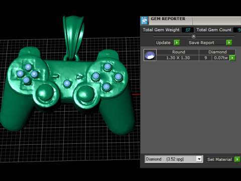
Task: Click green arrow next to Set Material
Action: point(237,159)
